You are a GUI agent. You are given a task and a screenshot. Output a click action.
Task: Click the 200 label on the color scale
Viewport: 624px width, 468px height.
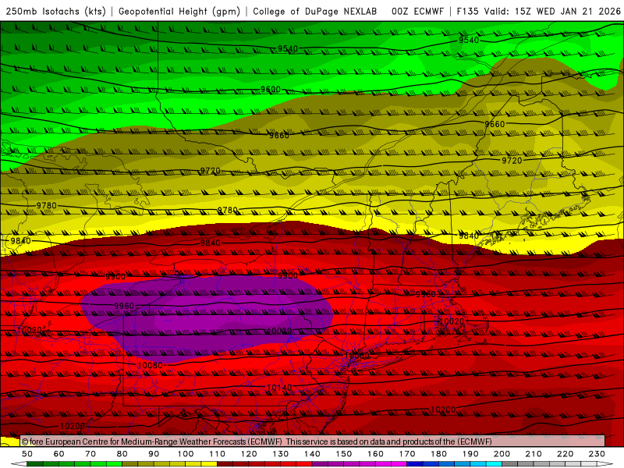coord(502,454)
